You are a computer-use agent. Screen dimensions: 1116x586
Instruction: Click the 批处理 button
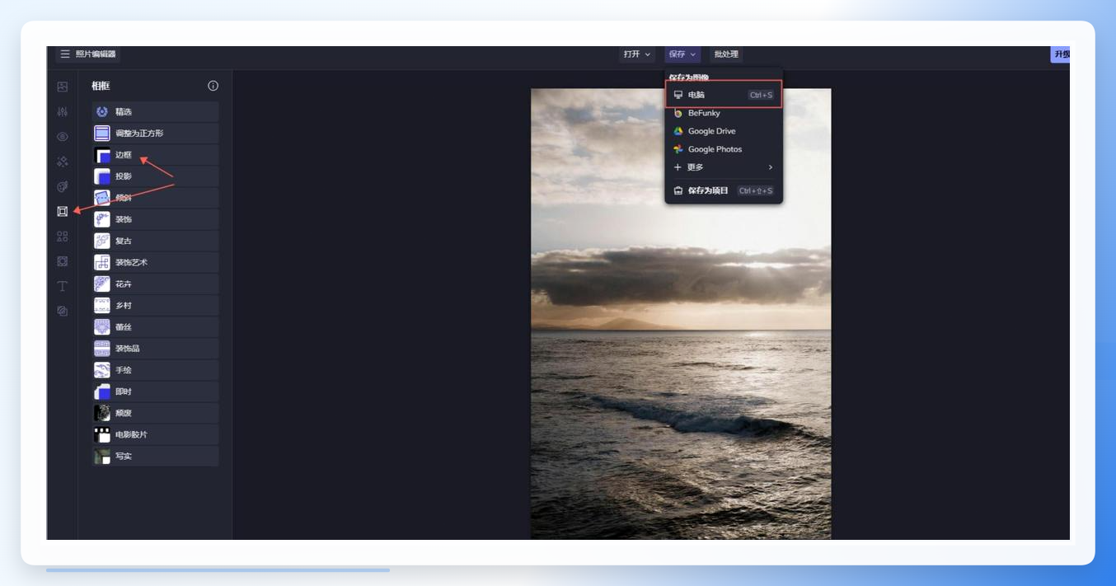(726, 54)
